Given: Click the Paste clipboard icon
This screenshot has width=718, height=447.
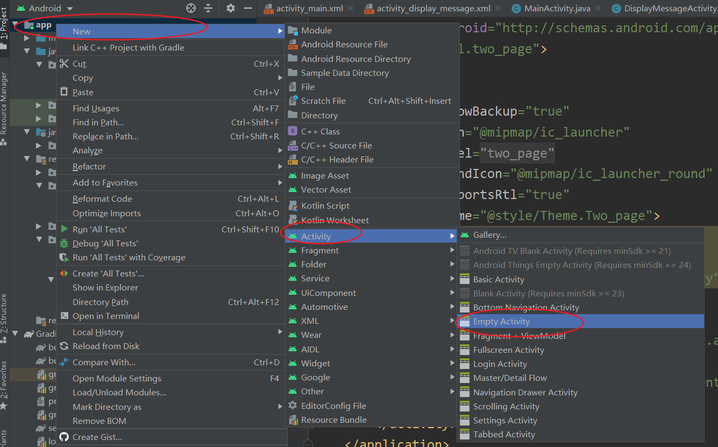Looking at the screenshot, I should [65, 92].
